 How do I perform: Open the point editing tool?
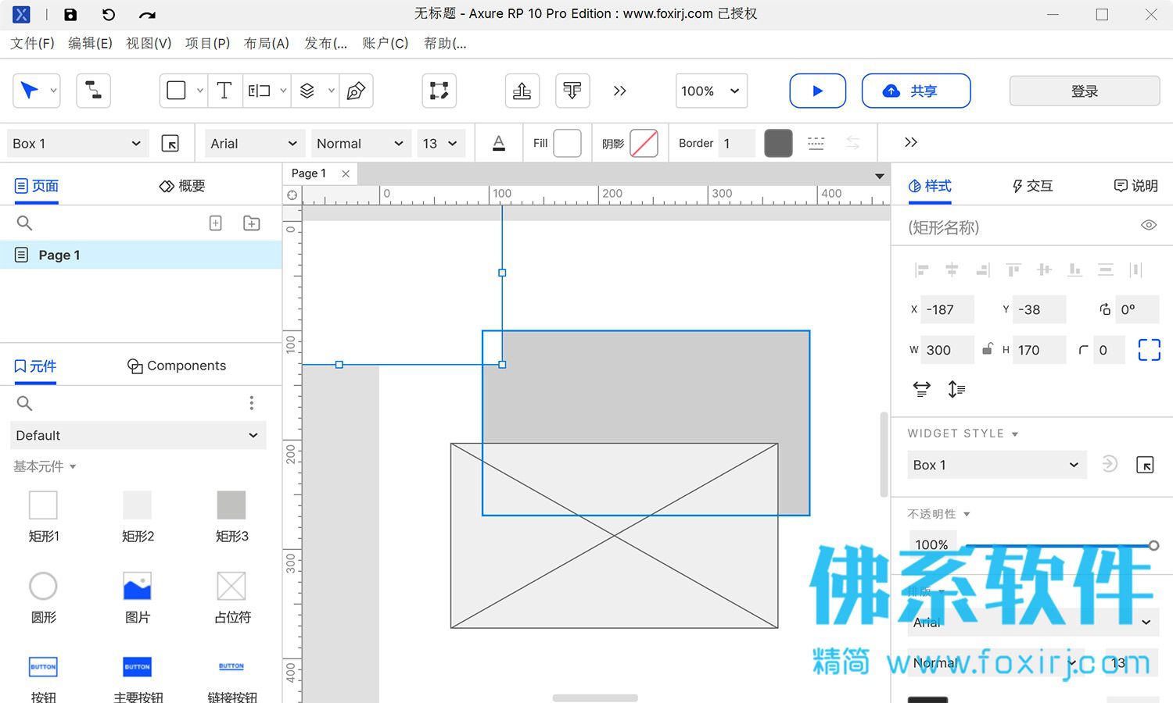(x=439, y=91)
